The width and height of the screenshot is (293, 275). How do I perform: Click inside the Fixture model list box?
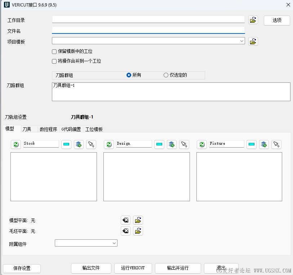239,177
